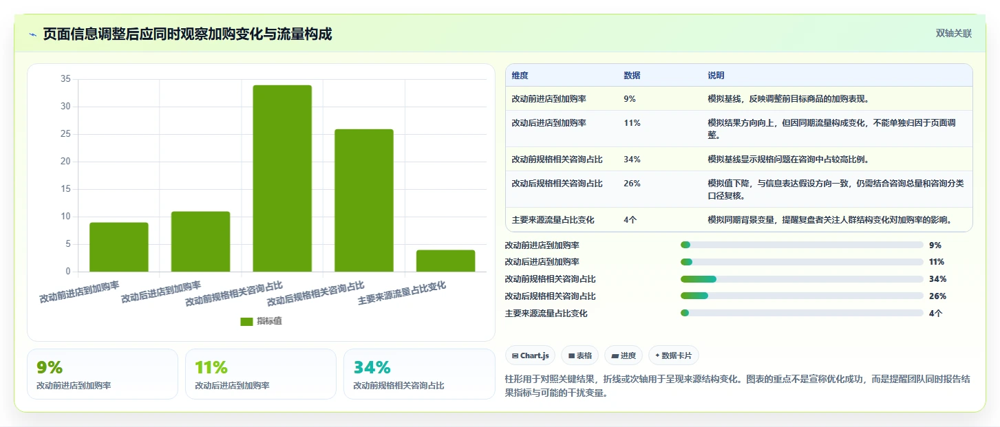Click the bar for 改动后进店到加购率
This screenshot has height=427, width=1000.
(200, 241)
